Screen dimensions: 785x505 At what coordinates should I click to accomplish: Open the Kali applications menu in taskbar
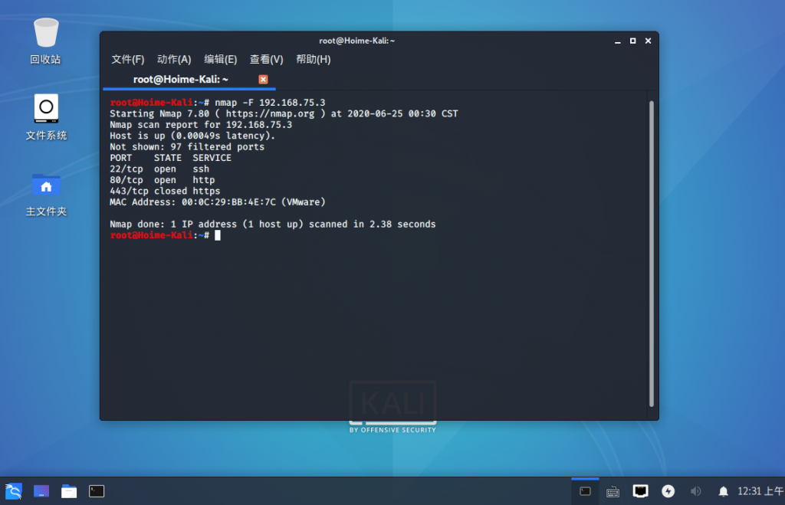(x=14, y=491)
